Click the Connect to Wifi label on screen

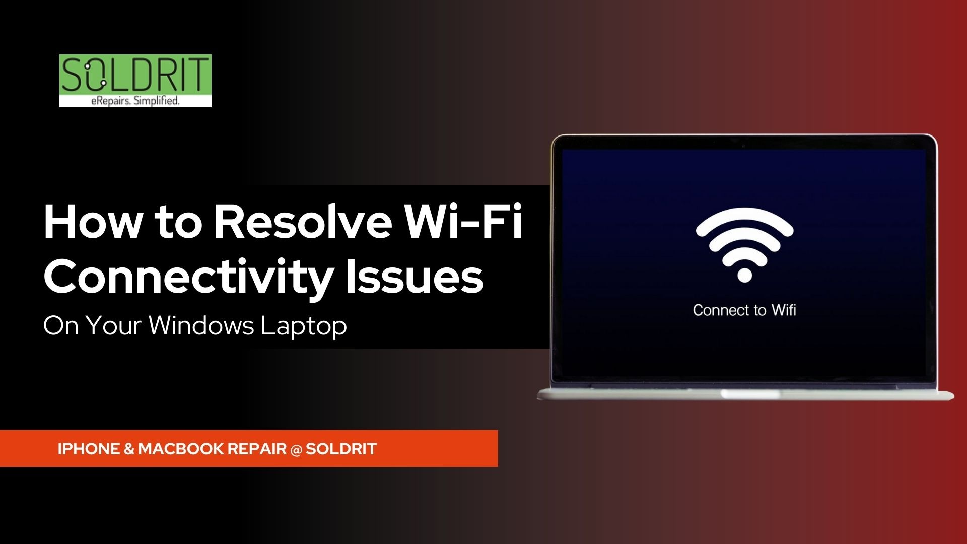745,310
